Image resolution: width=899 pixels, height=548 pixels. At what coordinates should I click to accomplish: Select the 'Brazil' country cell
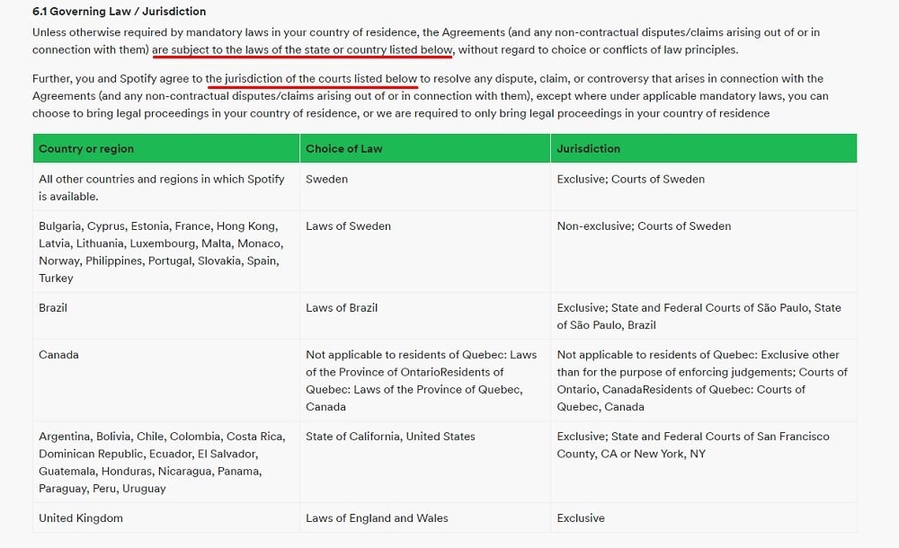point(166,316)
